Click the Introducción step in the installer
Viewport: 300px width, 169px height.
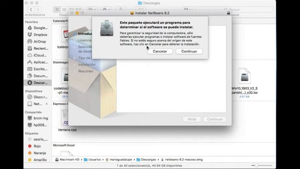point(85,34)
